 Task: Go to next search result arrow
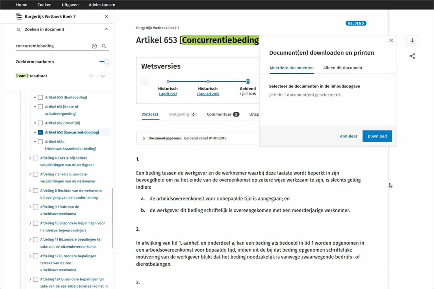tap(103, 76)
